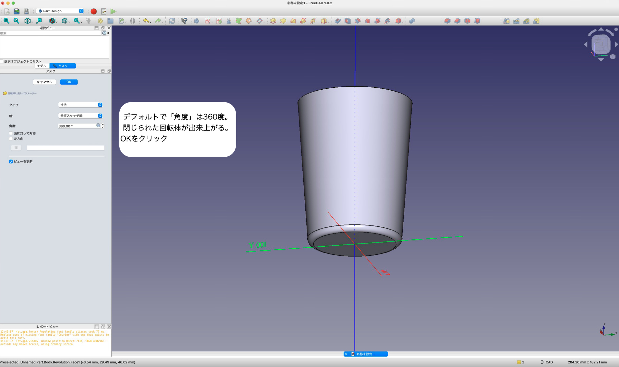
Task: Enable the 逆方向 checkbox
Action: pos(11,139)
